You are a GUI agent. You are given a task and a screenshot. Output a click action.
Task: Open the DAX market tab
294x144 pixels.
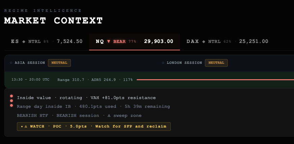coord(227,42)
